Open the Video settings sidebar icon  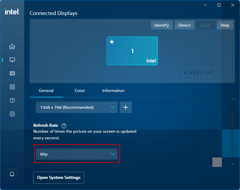pos(12,73)
